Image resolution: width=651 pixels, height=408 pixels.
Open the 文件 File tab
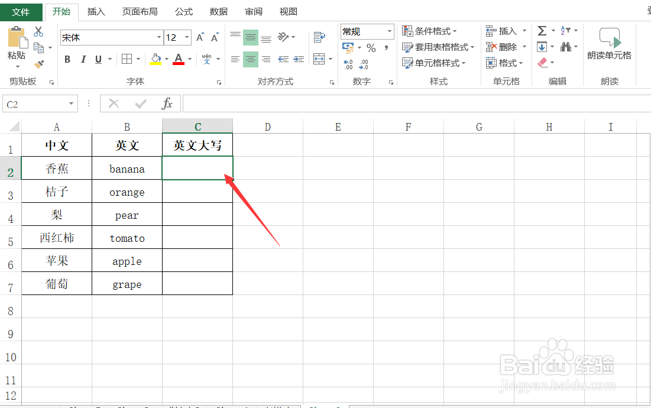coord(21,12)
